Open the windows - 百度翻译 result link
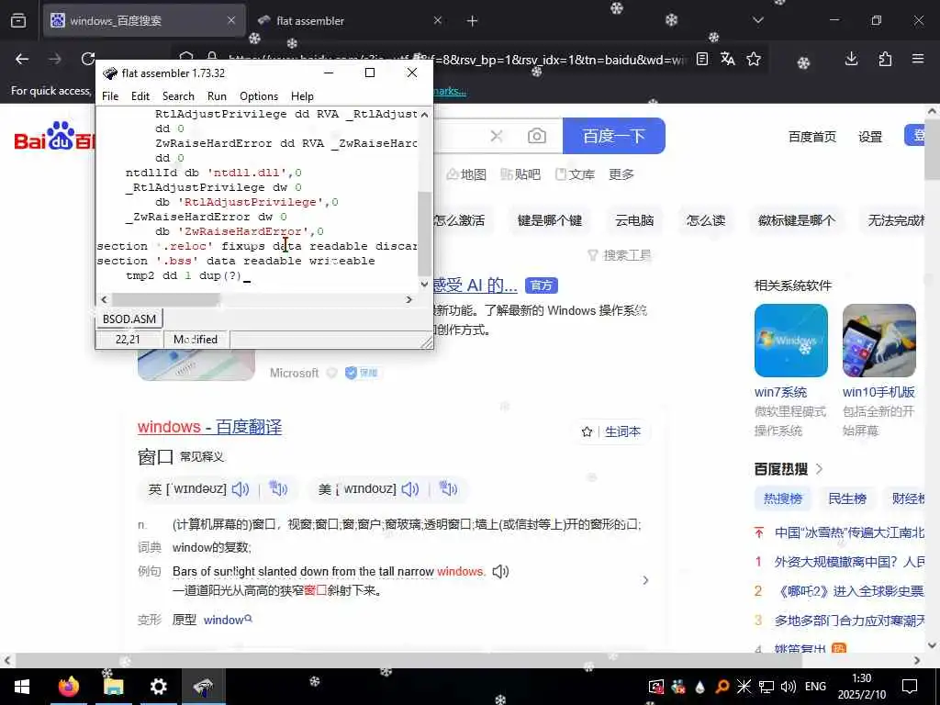This screenshot has height=705, width=940. point(210,427)
